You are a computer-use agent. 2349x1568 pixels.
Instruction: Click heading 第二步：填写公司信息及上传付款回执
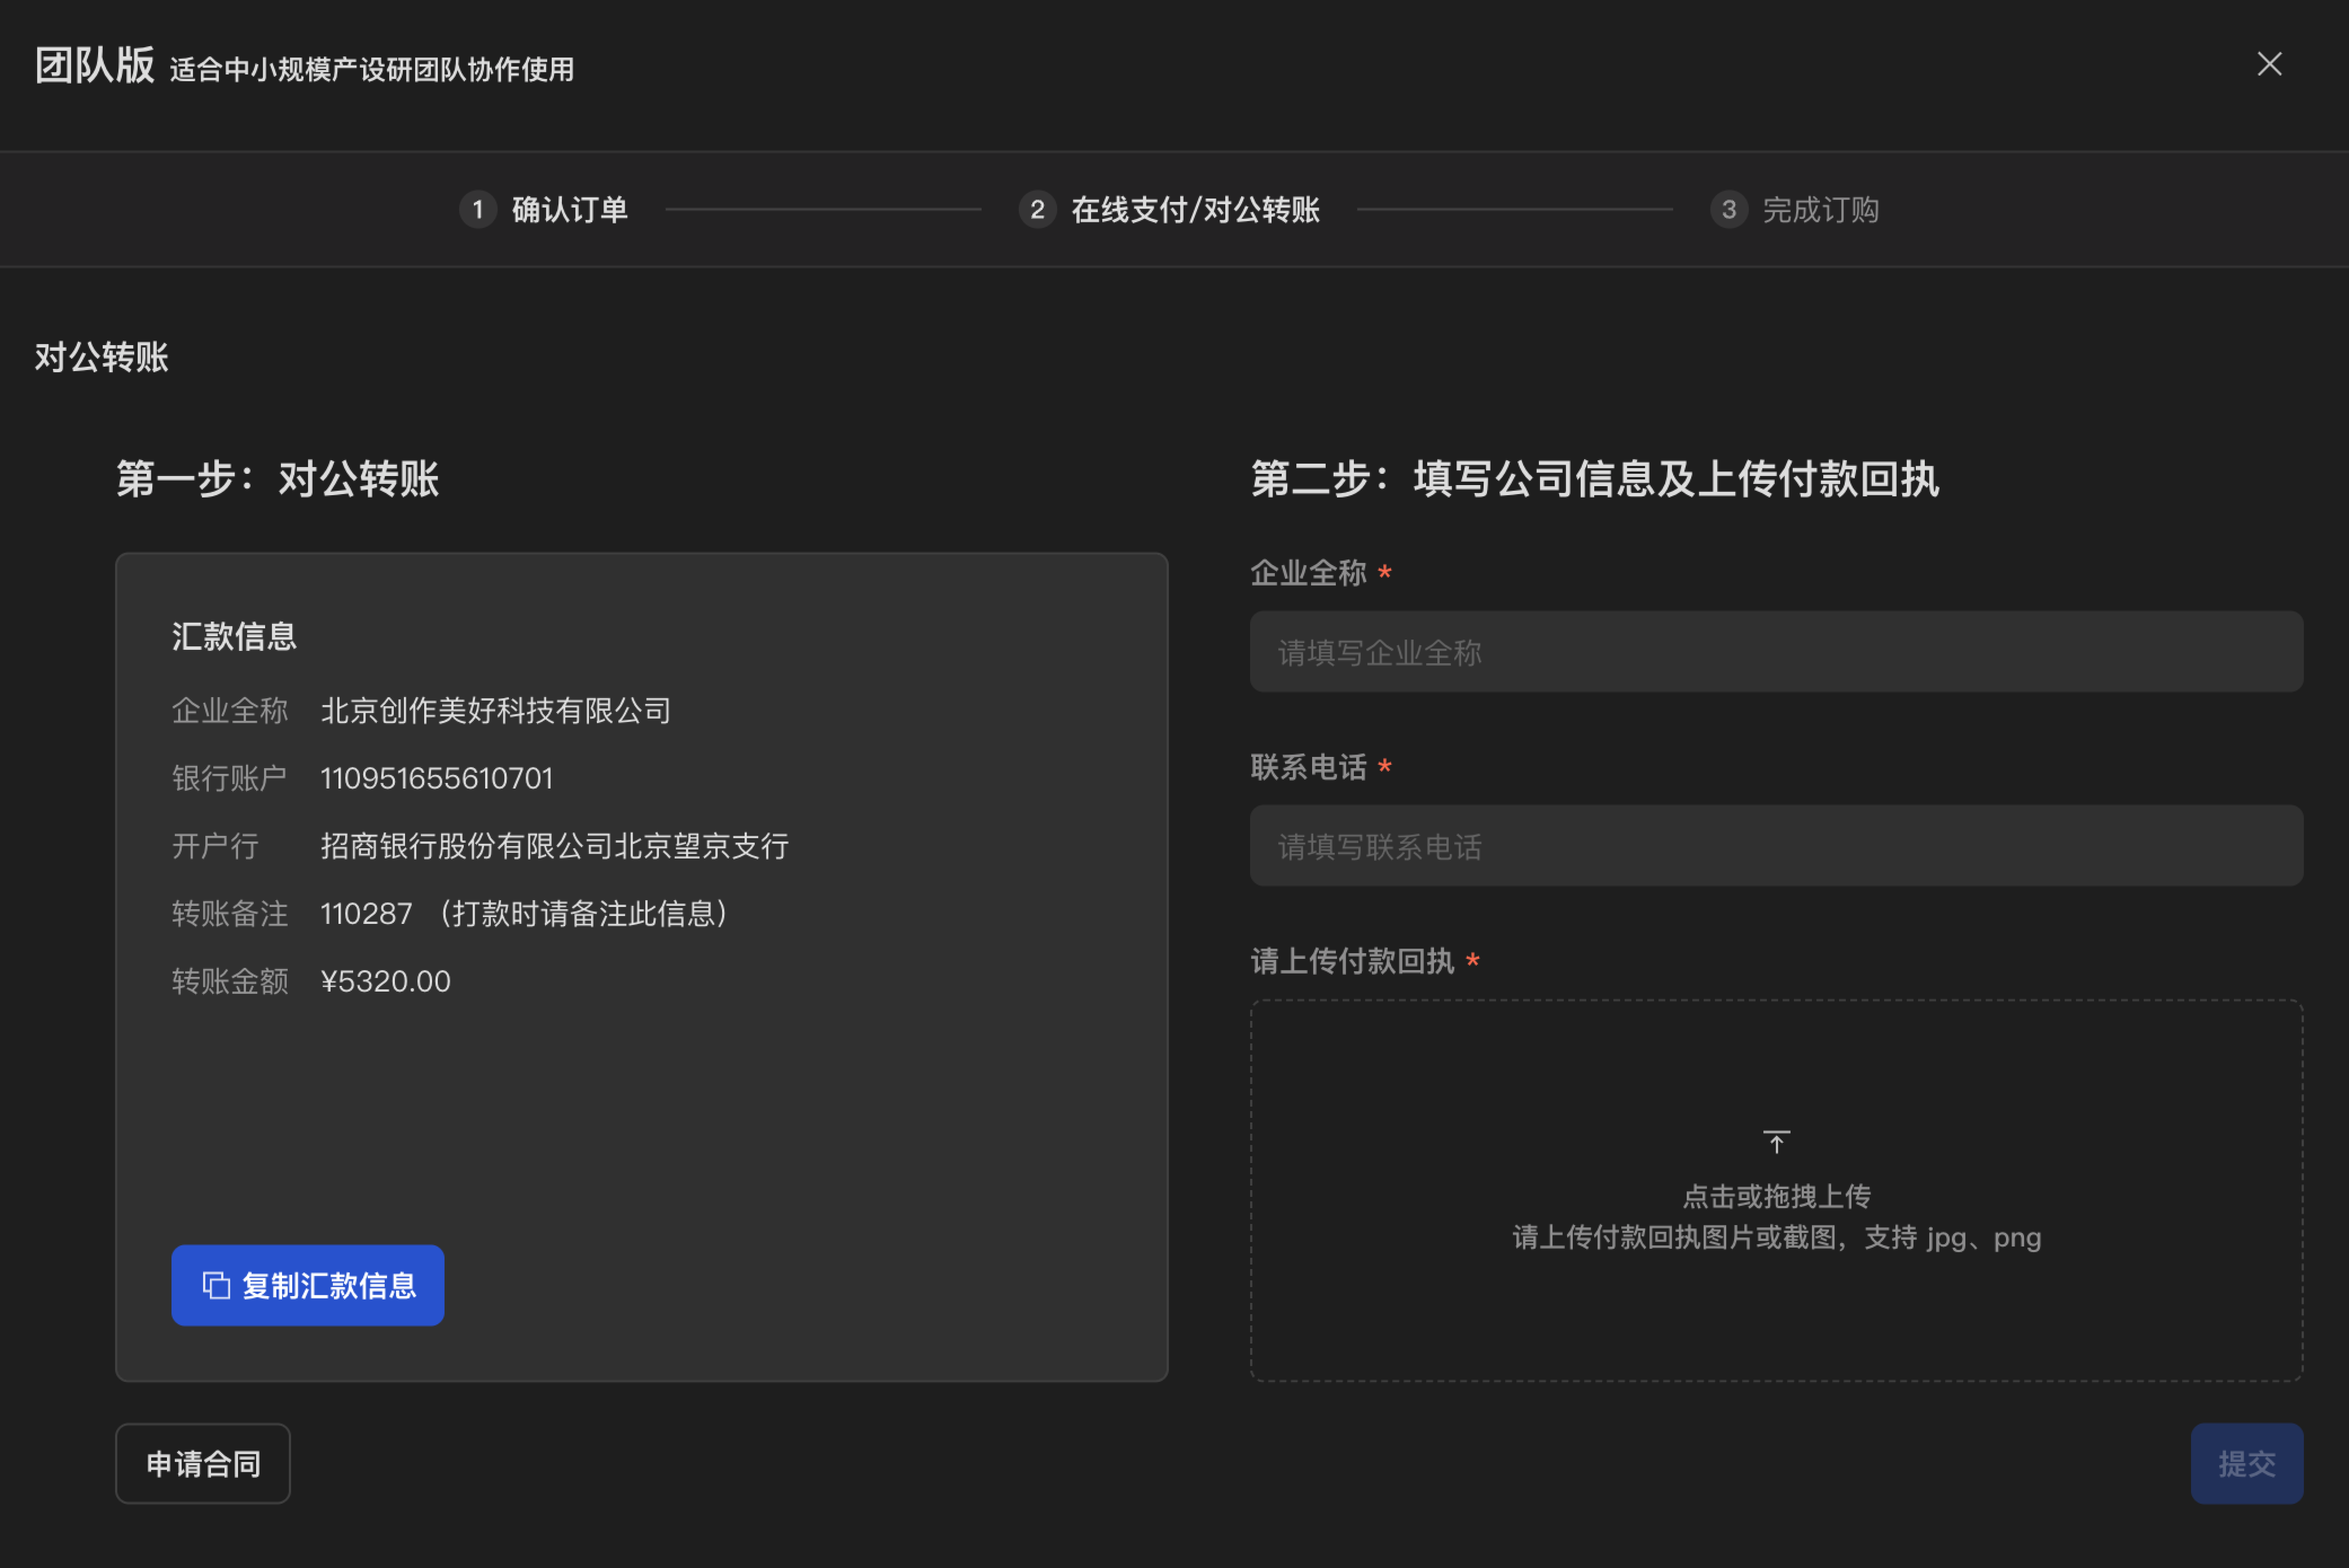click(1595, 479)
